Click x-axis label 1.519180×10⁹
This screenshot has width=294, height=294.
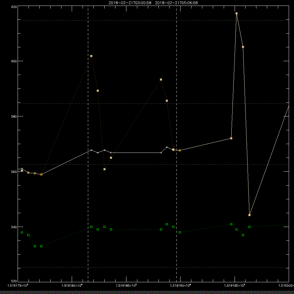(72, 285)
